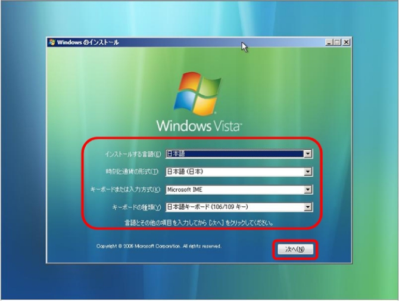Open the キーボードの種類 dropdown arrow

308,207
